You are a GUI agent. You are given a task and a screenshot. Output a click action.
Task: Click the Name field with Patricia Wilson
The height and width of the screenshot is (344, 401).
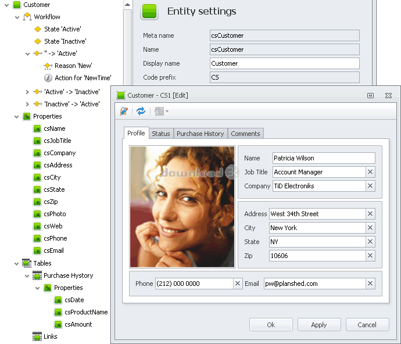tap(324, 158)
